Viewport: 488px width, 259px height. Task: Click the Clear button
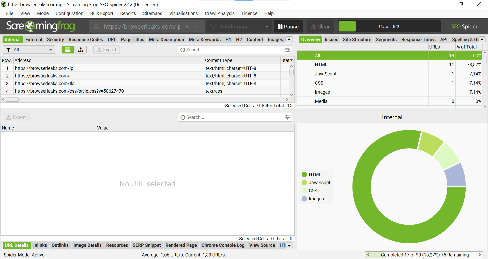pyautogui.click(x=320, y=27)
